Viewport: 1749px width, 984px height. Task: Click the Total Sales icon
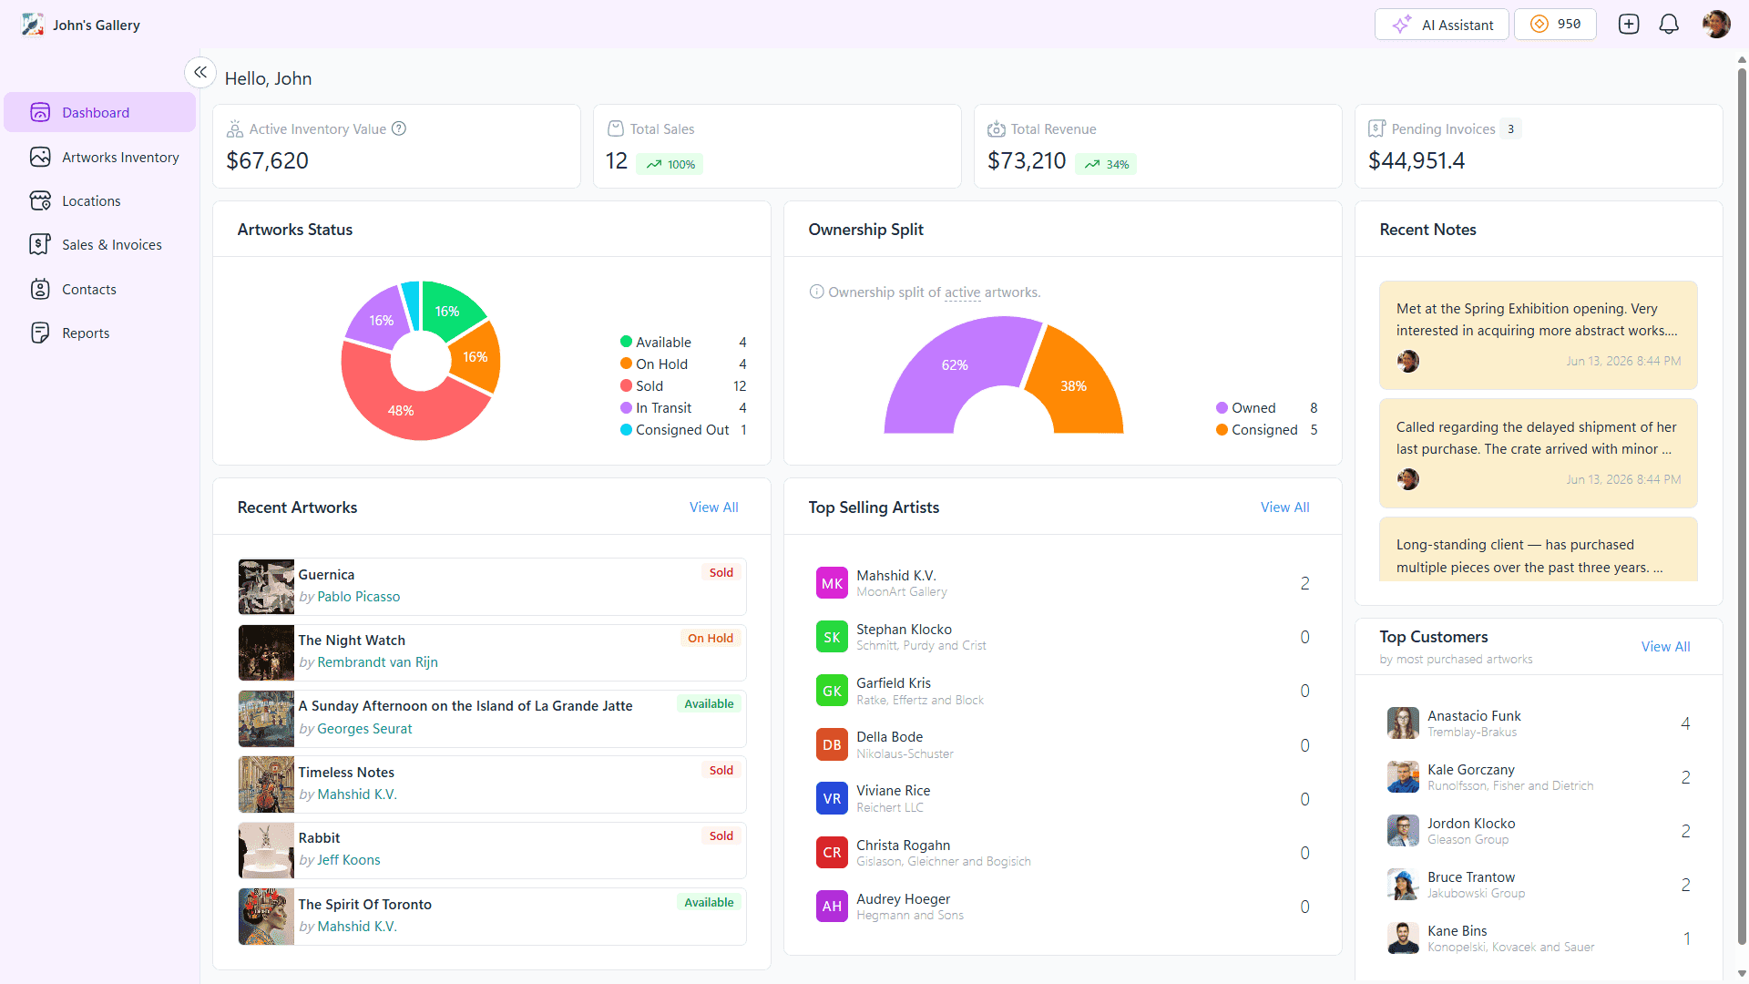pyautogui.click(x=616, y=128)
